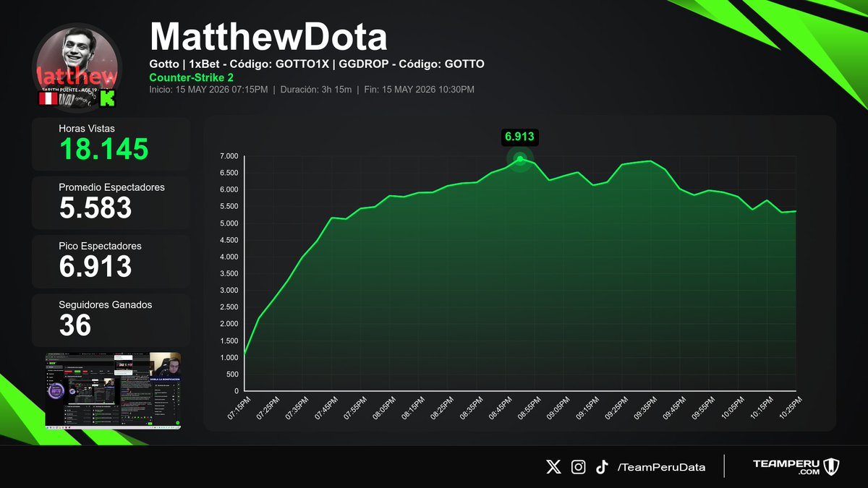868x488 pixels.
Task: Click the 5.000 y-axis label
Action: pos(229,223)
